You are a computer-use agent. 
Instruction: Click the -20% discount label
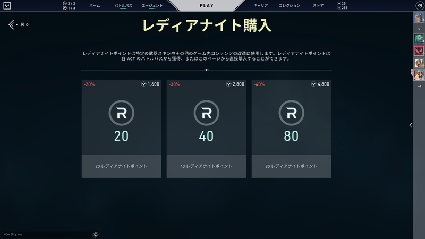(89, 84)
